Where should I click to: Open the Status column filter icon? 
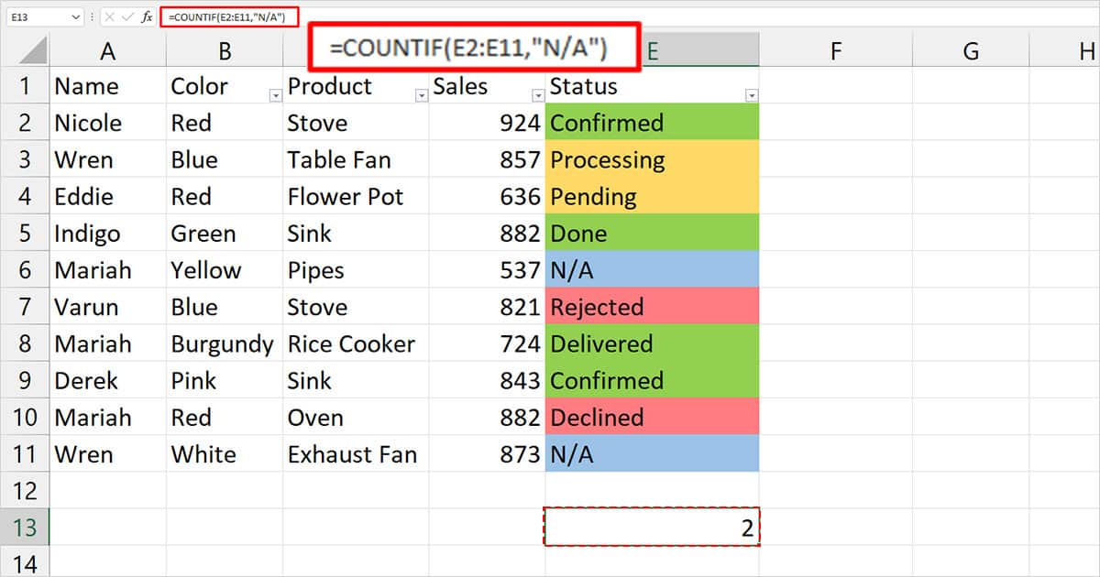click(752, 94)
